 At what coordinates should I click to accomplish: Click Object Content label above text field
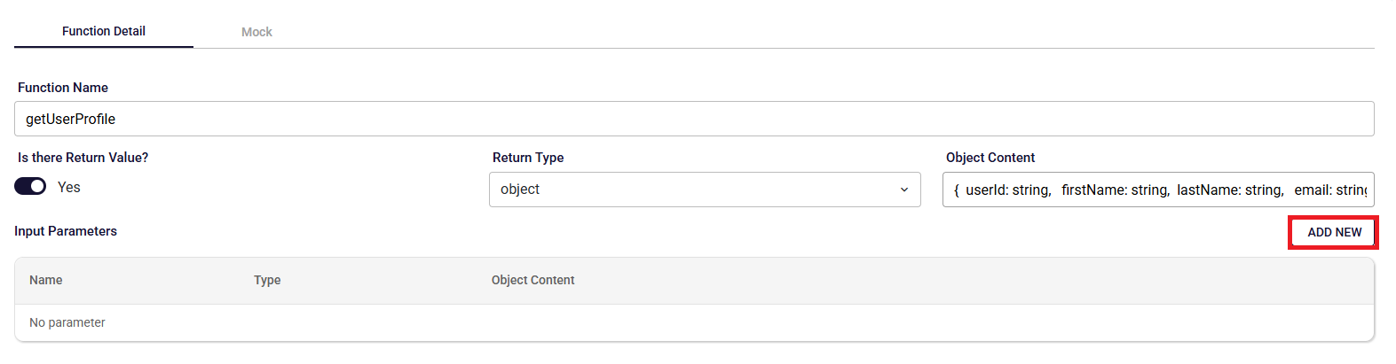[990, 158]
